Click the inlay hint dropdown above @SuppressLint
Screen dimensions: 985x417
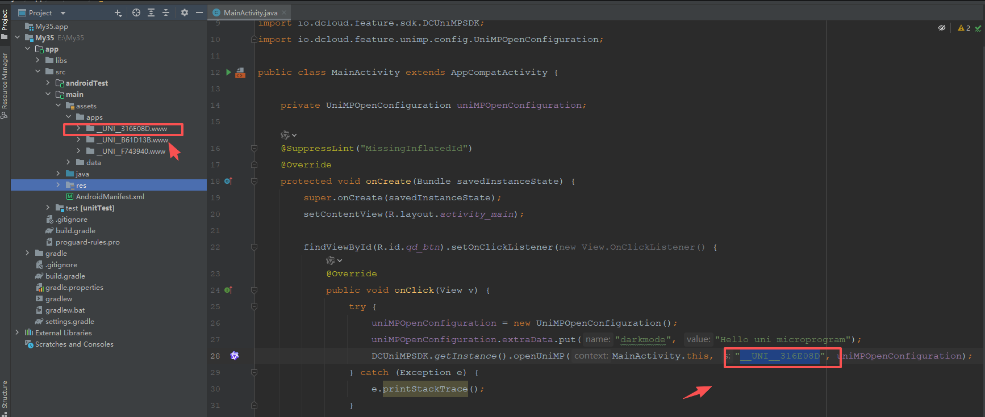pyautogui.click(x=289, y=135)
